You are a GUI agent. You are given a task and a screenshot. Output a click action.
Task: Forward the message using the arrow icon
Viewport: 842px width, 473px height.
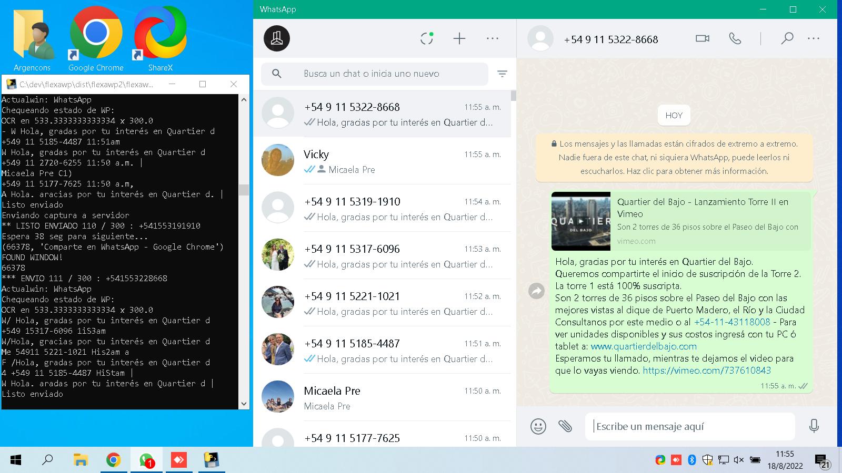536,291
